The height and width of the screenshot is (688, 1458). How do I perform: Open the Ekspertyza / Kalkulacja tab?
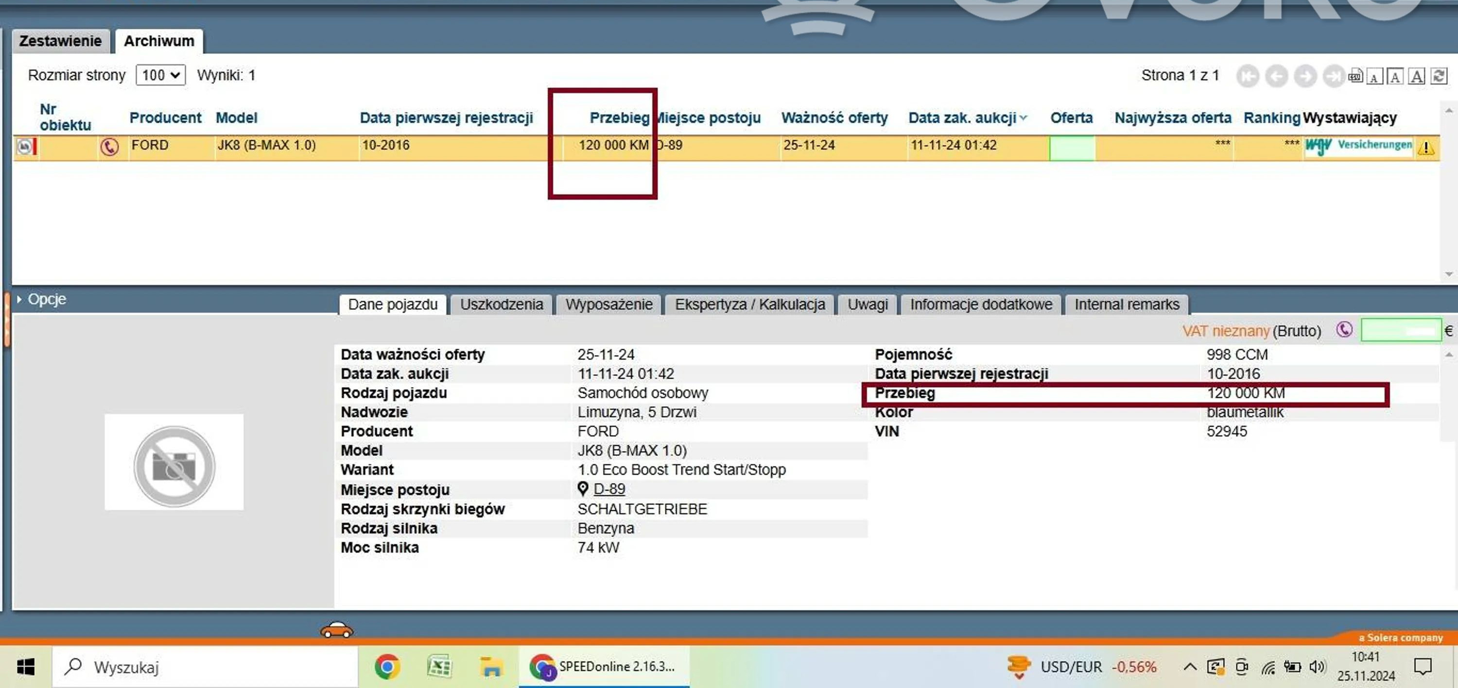(x=749, y=305)
